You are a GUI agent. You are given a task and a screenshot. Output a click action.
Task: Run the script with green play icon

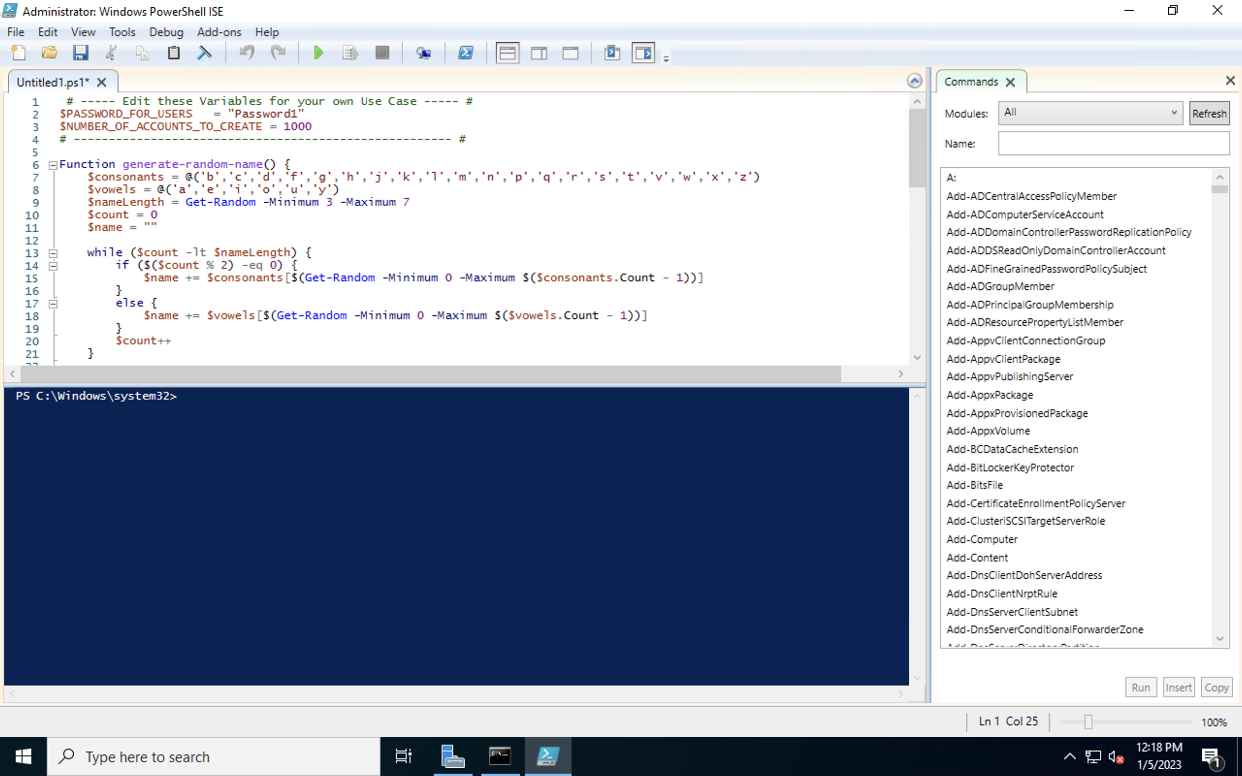pos(318,53)
